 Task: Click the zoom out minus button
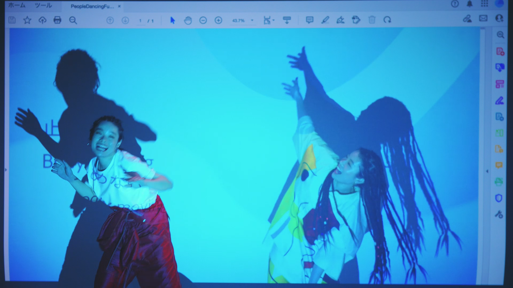[x=203, y=20]
